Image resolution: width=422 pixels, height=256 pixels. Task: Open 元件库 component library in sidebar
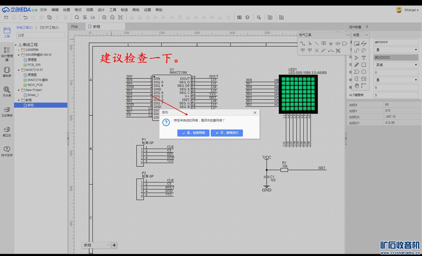(x=7, y=92)
